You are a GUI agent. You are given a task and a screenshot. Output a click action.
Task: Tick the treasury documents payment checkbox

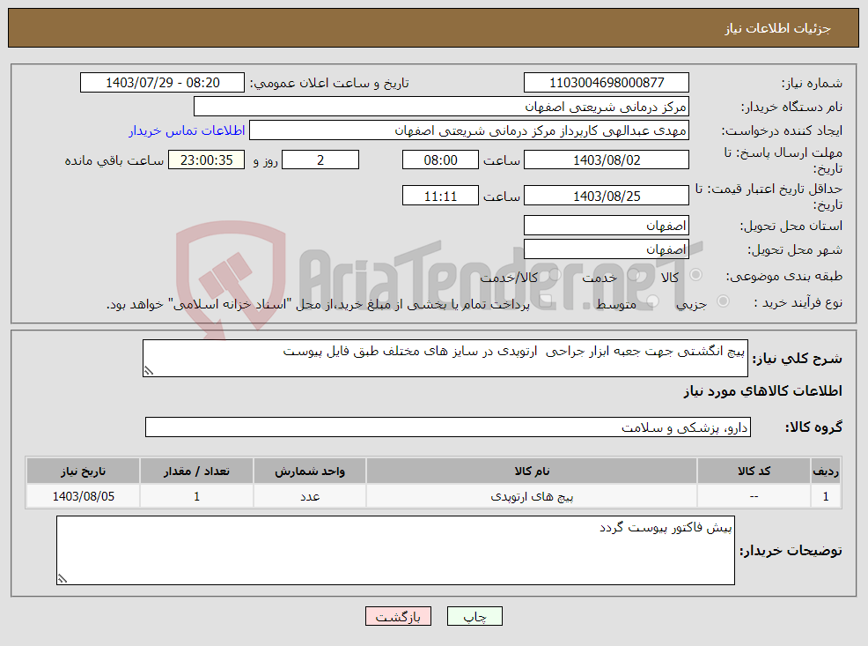click(545, 301)
